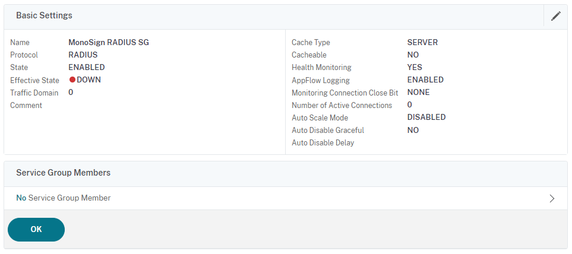Edit Basic Settings with the pencil icon
Image resolution: width=572 pixels, height=254 pixels.
click(555, 15)
